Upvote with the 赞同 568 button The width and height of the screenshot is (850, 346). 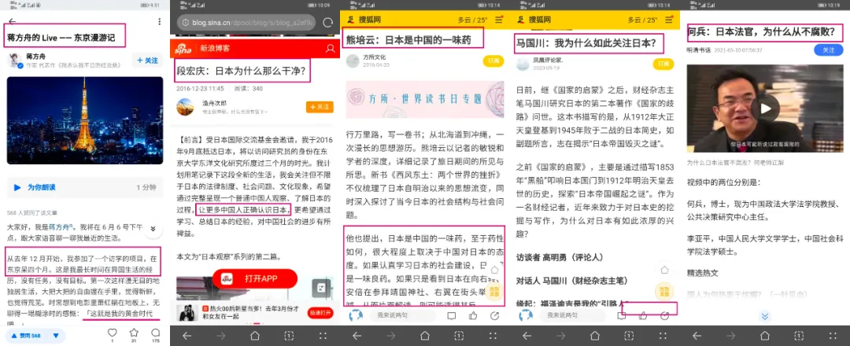pos(28,337)
